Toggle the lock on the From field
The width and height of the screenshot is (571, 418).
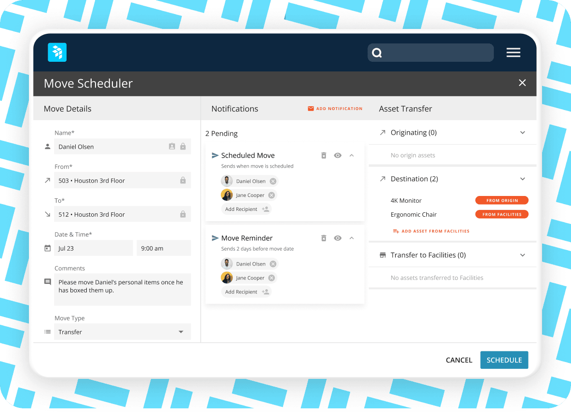(183, 180)
